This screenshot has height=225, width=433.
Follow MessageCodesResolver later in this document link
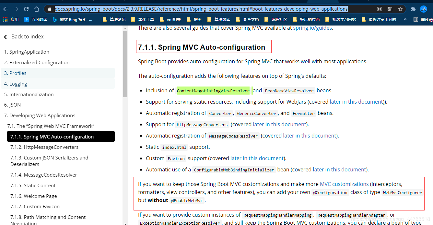310,136
